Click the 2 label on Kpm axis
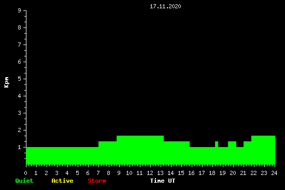285x190 pixels. [20, 130]
